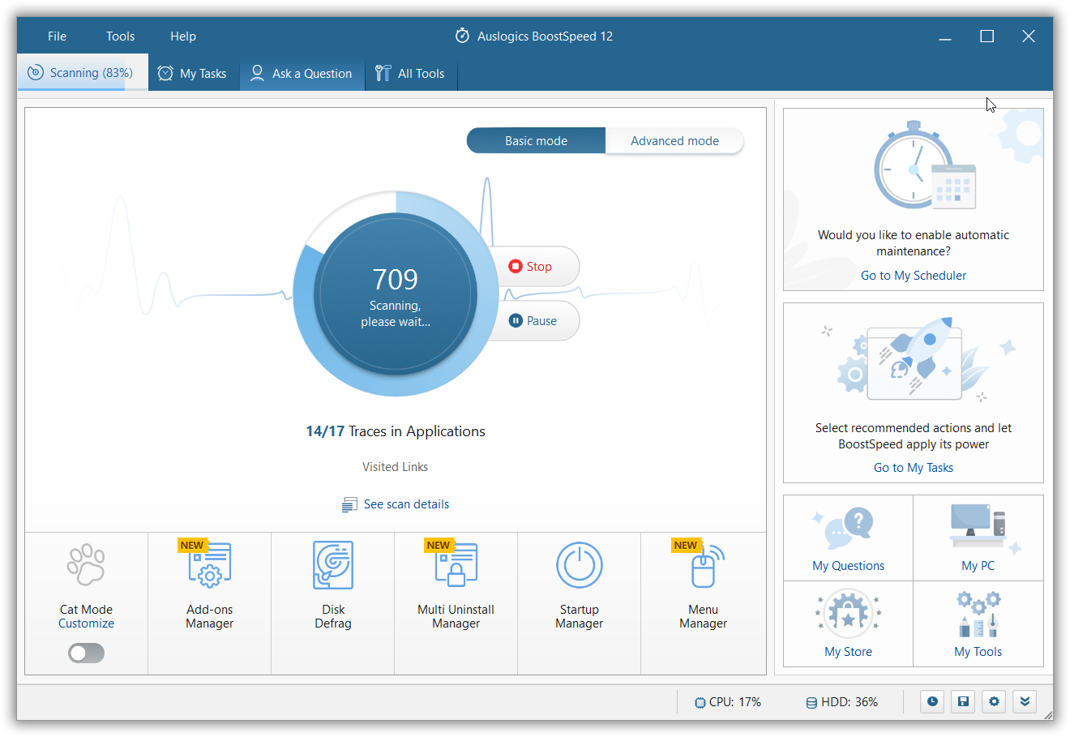Click the '14/17 Traces in Applications' text

(x=396, y=431)
